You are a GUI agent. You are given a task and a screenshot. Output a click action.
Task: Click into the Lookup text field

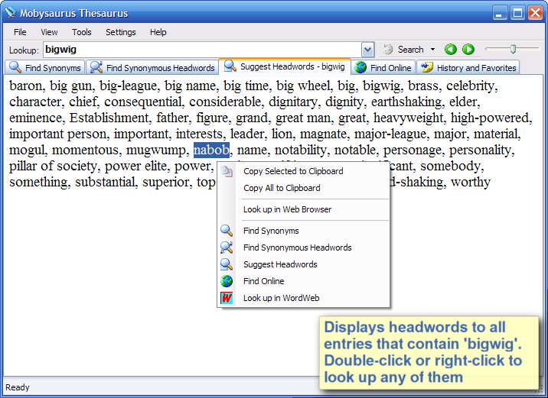coord(202,50)
